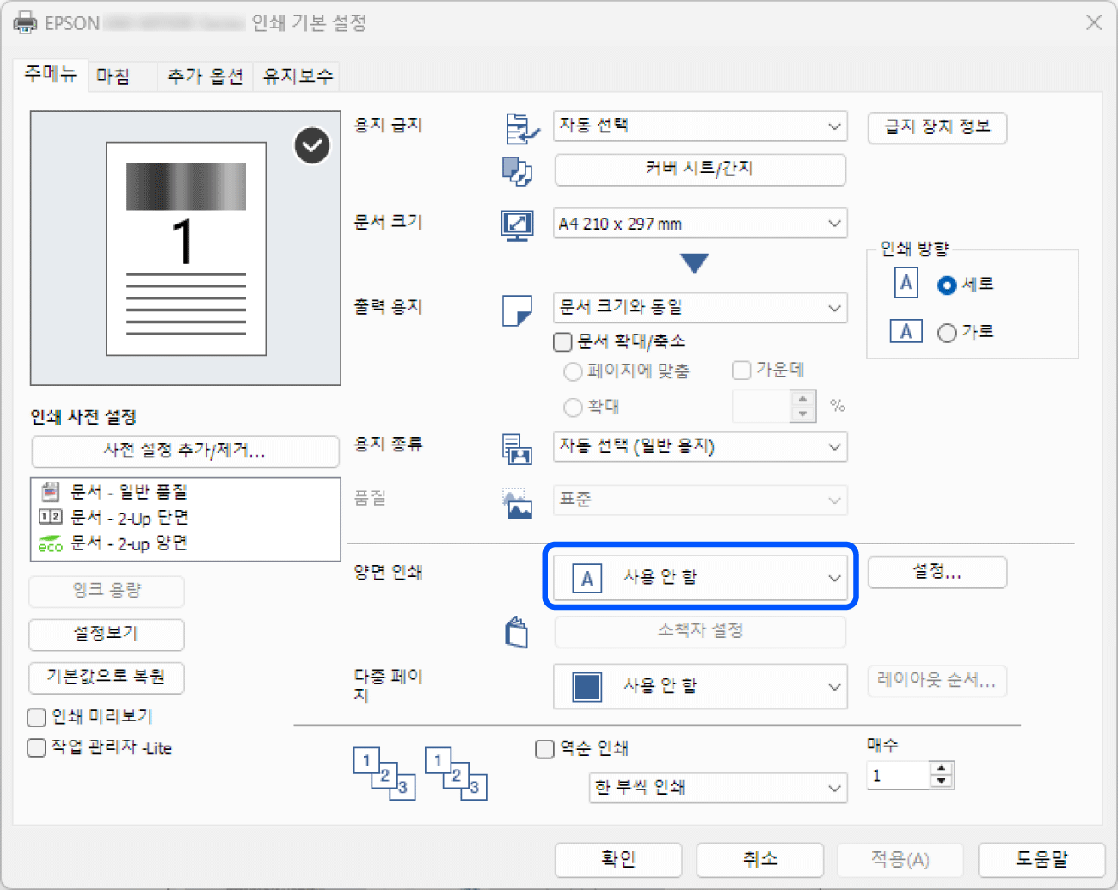The height and width of the screenshot is (890, 1118).
Task: Open the 양면 인쇄 dropdown
Action: coord(700,578)
